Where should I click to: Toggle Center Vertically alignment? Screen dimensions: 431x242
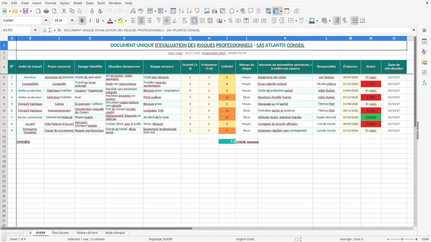pyautogui.click(x=167, y=21)
